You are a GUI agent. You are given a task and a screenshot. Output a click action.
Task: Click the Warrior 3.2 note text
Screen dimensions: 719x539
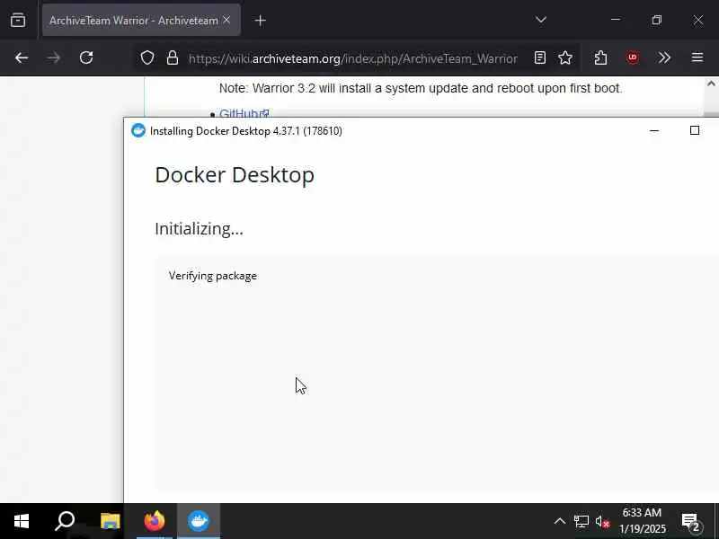pyautogui.click(x=421, y=88)
